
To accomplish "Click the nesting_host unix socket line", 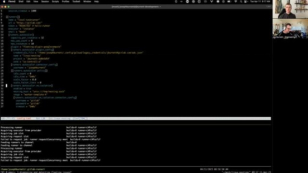I will click(x=39, y=91).
